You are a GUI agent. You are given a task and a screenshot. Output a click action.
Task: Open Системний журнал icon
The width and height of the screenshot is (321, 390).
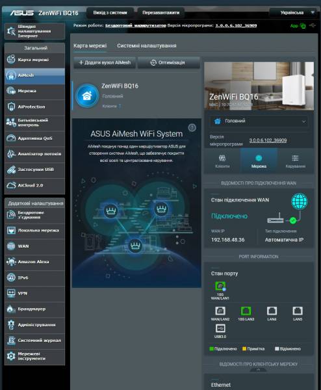pyautogui.click(x=11, y=340)
